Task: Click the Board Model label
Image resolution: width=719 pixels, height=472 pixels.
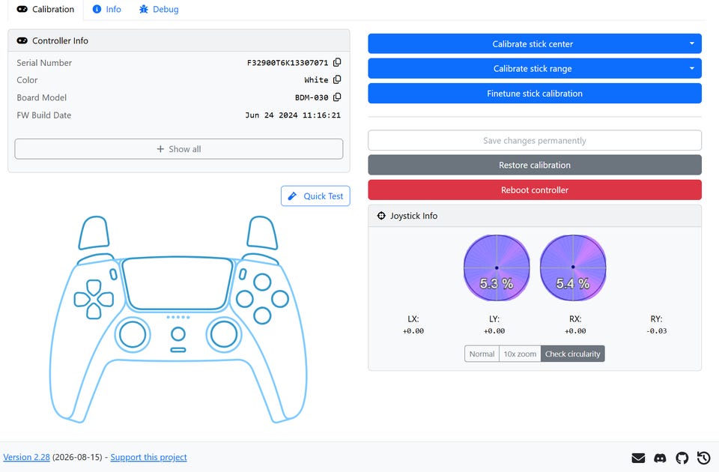Action: pos(42,97)
